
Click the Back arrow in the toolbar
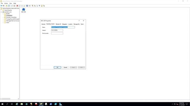(x=1, y=6)
